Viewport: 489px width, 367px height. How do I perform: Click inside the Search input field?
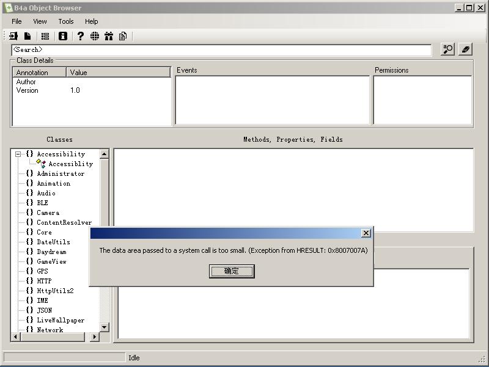coord(221,50)
